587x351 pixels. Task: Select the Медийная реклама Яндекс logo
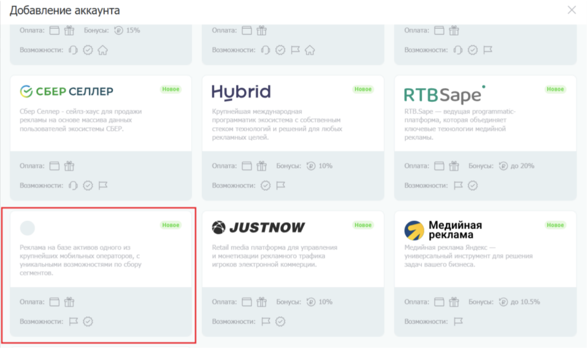point(443,230)
